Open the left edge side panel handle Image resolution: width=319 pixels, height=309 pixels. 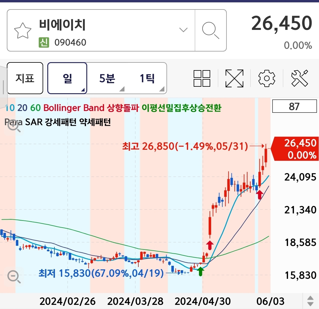pos(4,87)
